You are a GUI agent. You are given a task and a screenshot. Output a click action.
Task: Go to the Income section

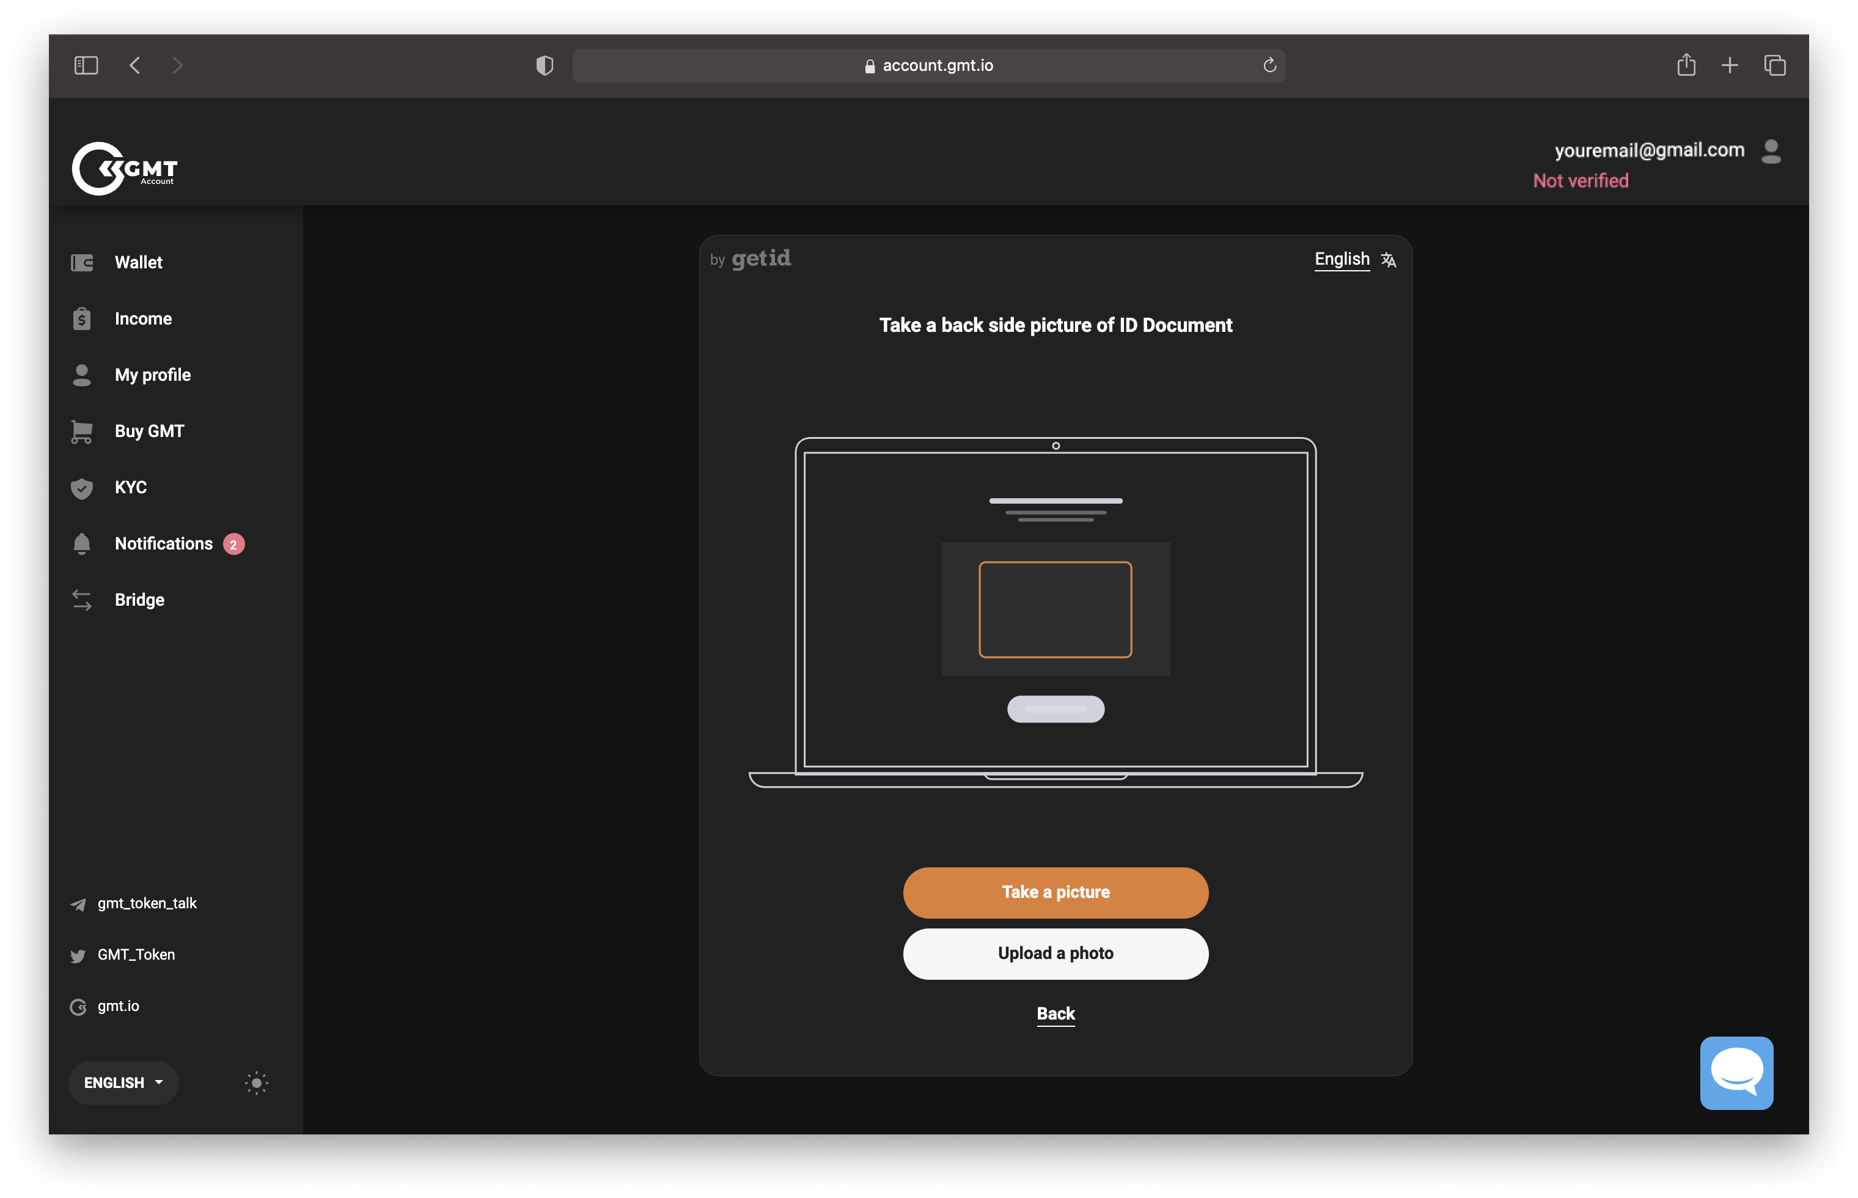(x=143, y=319)
